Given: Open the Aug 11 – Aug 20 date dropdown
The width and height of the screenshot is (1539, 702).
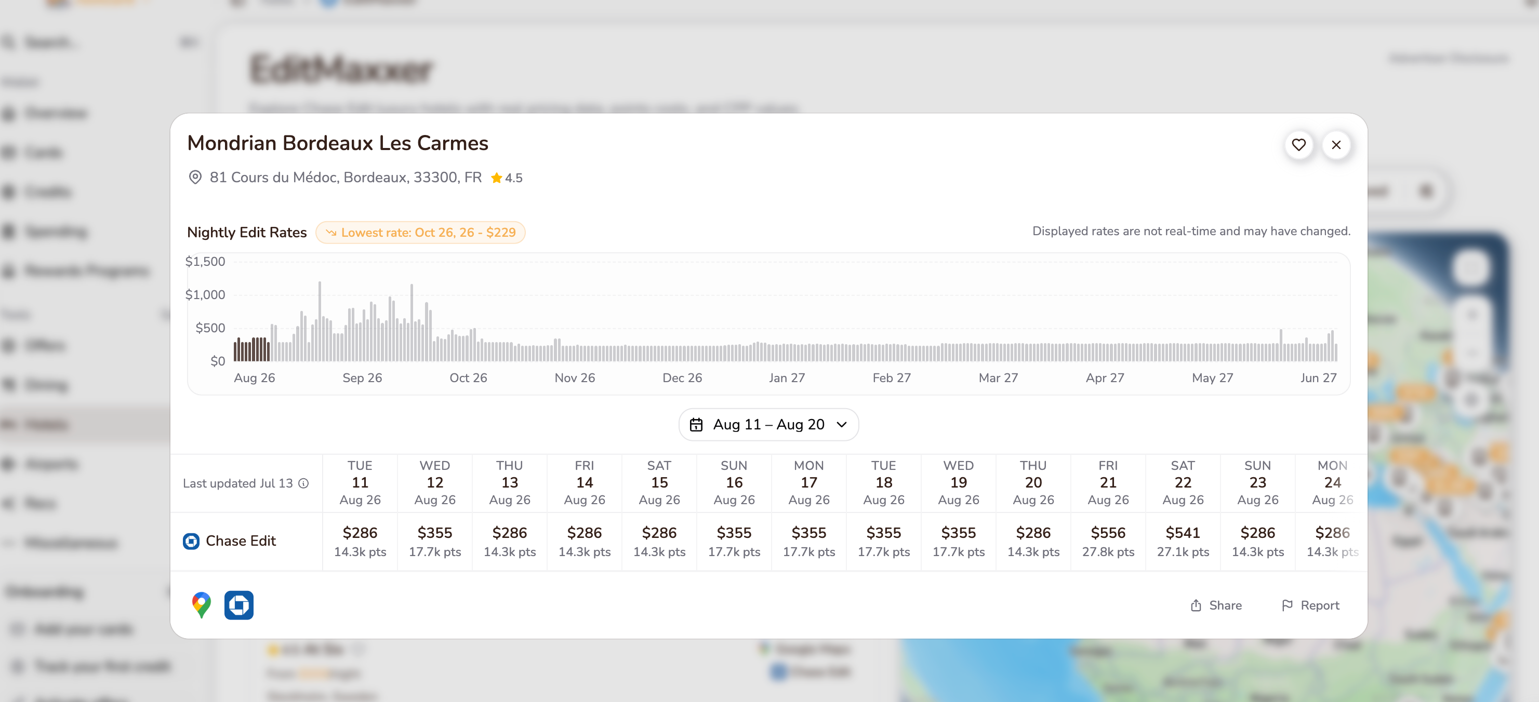Looking at the screenshot, I should tap(768, 424).
